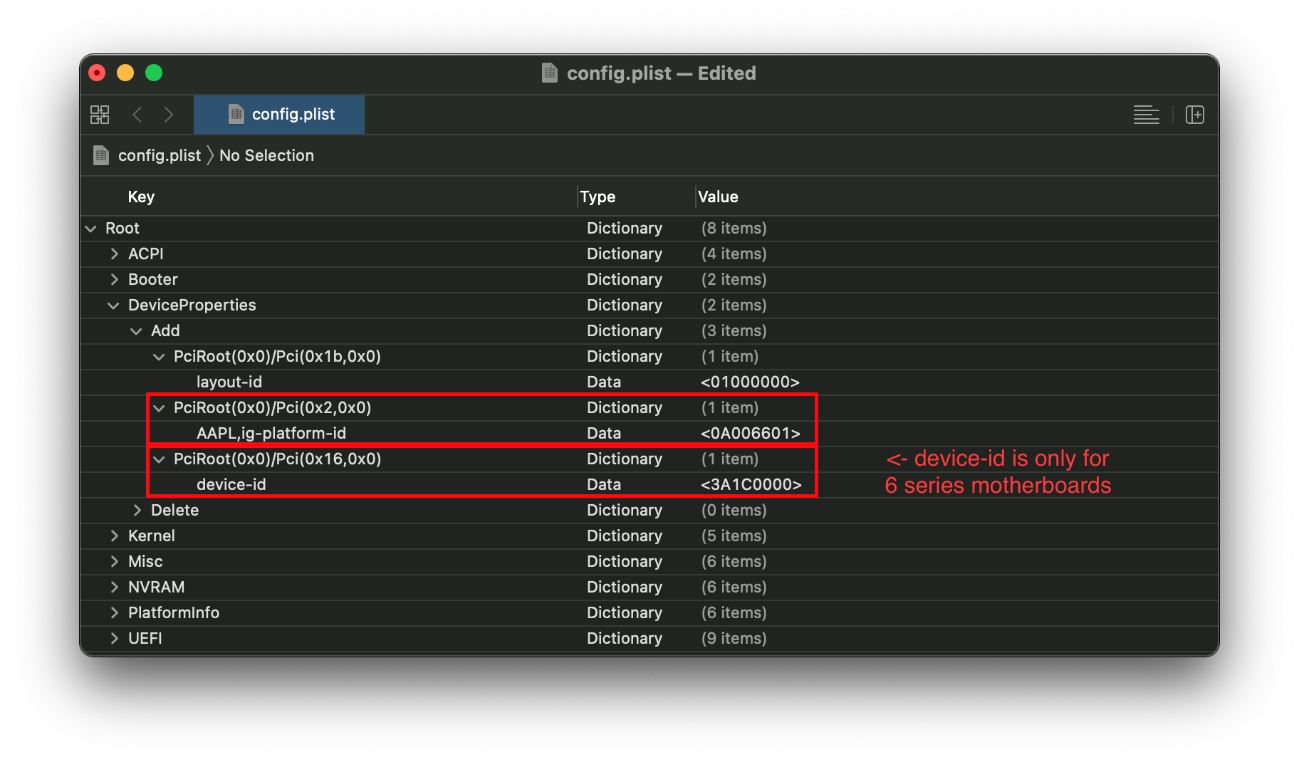Go forward with the right arrow
The width and height of the screenshot is (1299, 762).
[169, 115]
